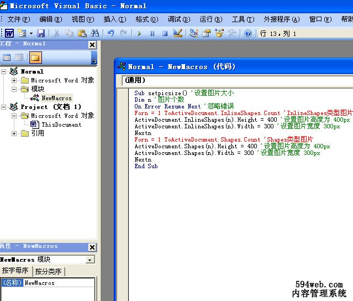This screenshot has width=353, height=301.
Task: Open the 外接程序(A) menu
Action: point(281,19)
